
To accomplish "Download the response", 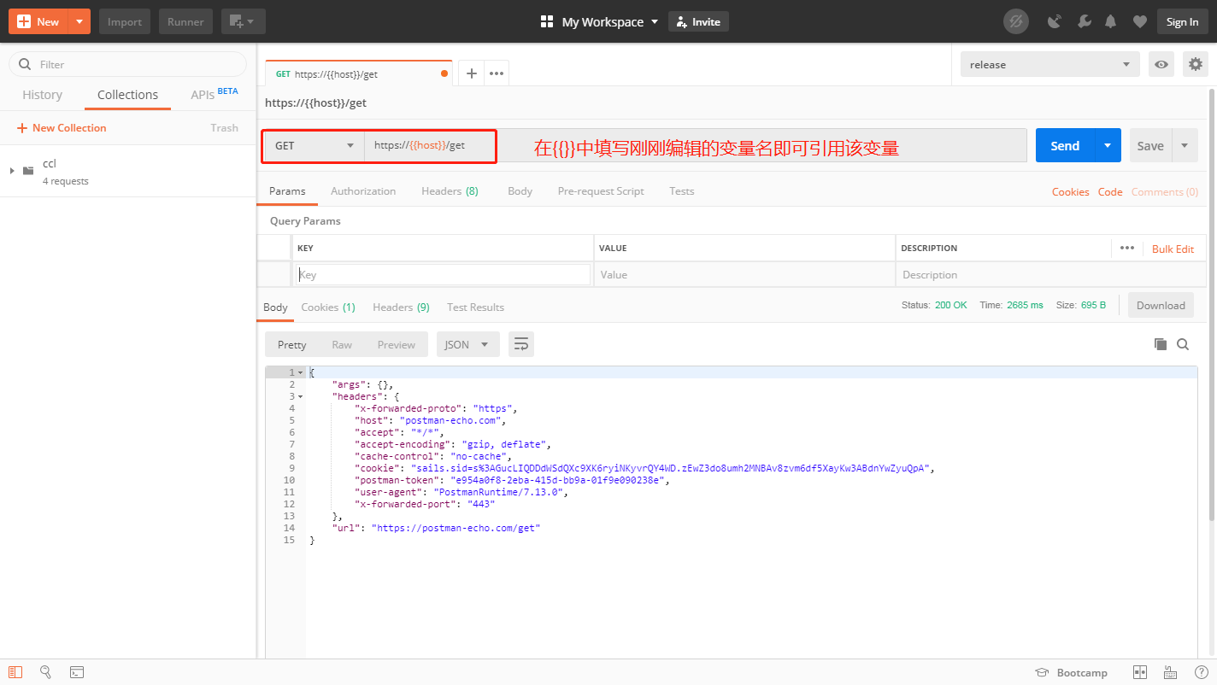I will coord(1161,306).
